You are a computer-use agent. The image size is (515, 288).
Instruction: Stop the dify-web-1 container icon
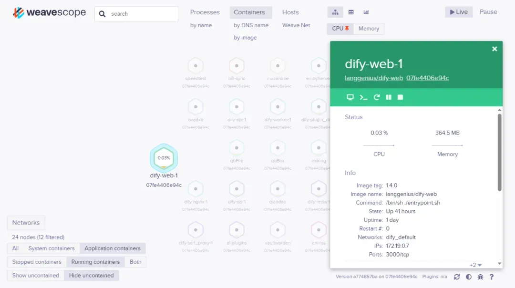coord(400,97)
